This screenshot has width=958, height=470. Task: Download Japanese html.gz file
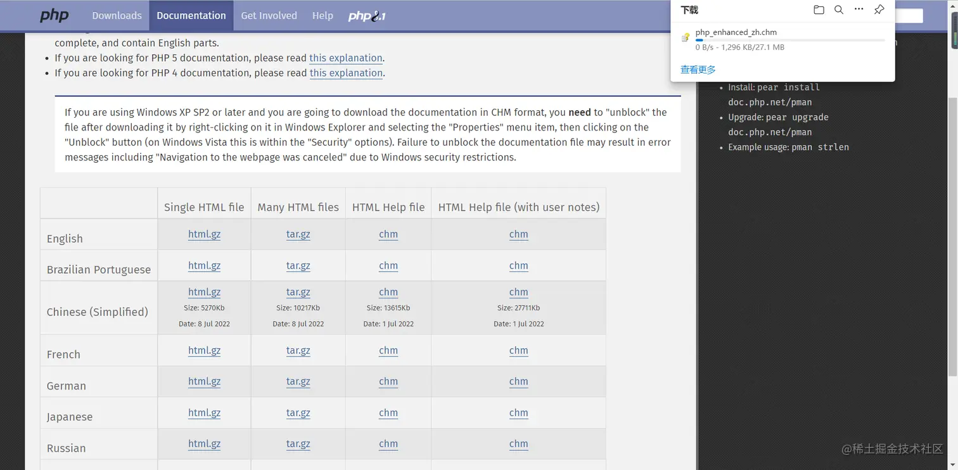pyautogui.click(x=204, y=412)
